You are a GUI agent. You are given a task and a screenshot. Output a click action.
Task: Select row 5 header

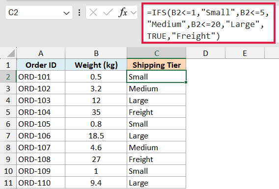coord(8,112)
